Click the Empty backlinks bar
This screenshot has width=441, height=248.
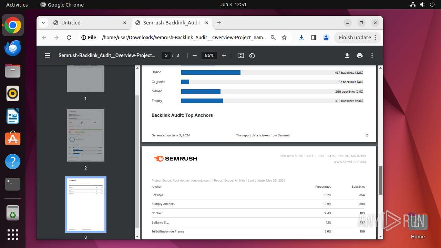(x=202, y=101)
